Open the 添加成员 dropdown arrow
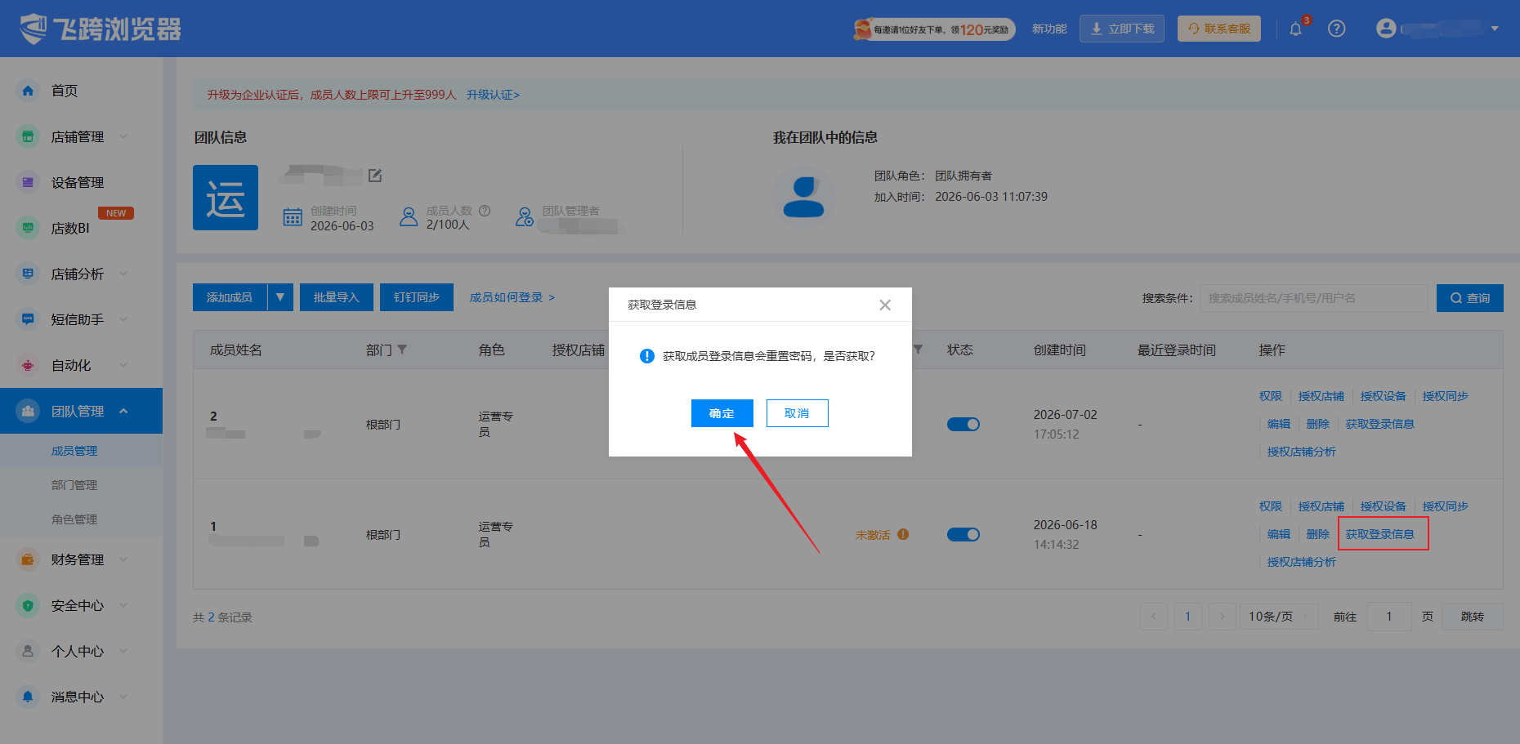Screen dimensions: 1520x744 click(280, 297)
